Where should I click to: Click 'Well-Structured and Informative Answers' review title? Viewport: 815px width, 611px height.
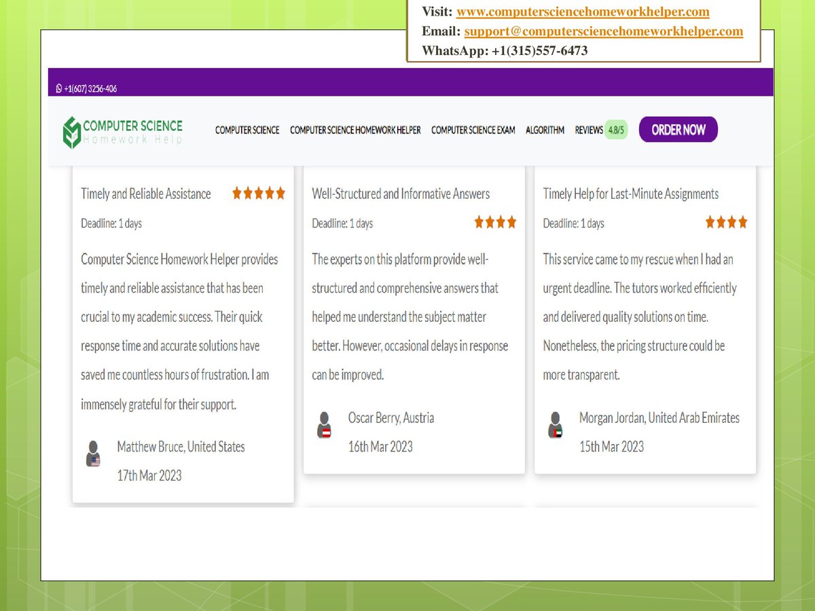401,194
